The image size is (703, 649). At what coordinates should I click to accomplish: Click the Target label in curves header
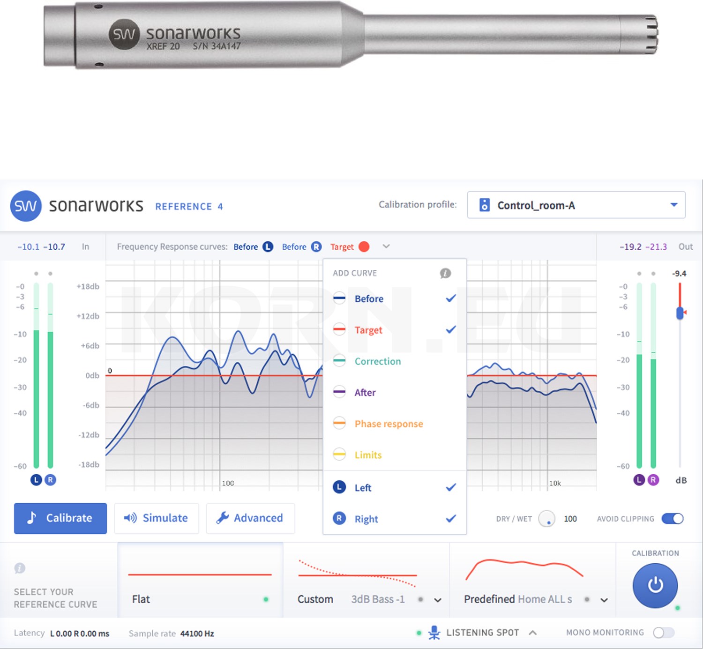coord(342,247)
